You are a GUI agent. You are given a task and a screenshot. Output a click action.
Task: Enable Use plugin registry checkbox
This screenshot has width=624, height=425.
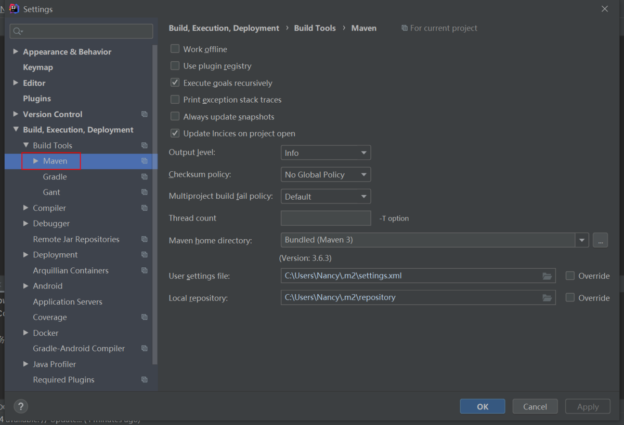click(175, 66)
